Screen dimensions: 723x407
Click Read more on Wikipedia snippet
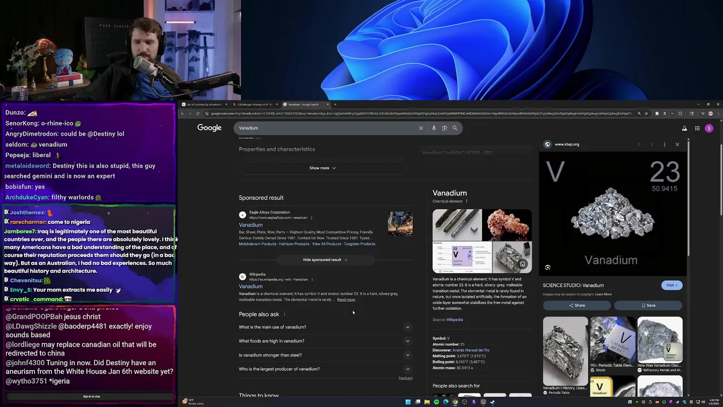(x=346, y=300)
